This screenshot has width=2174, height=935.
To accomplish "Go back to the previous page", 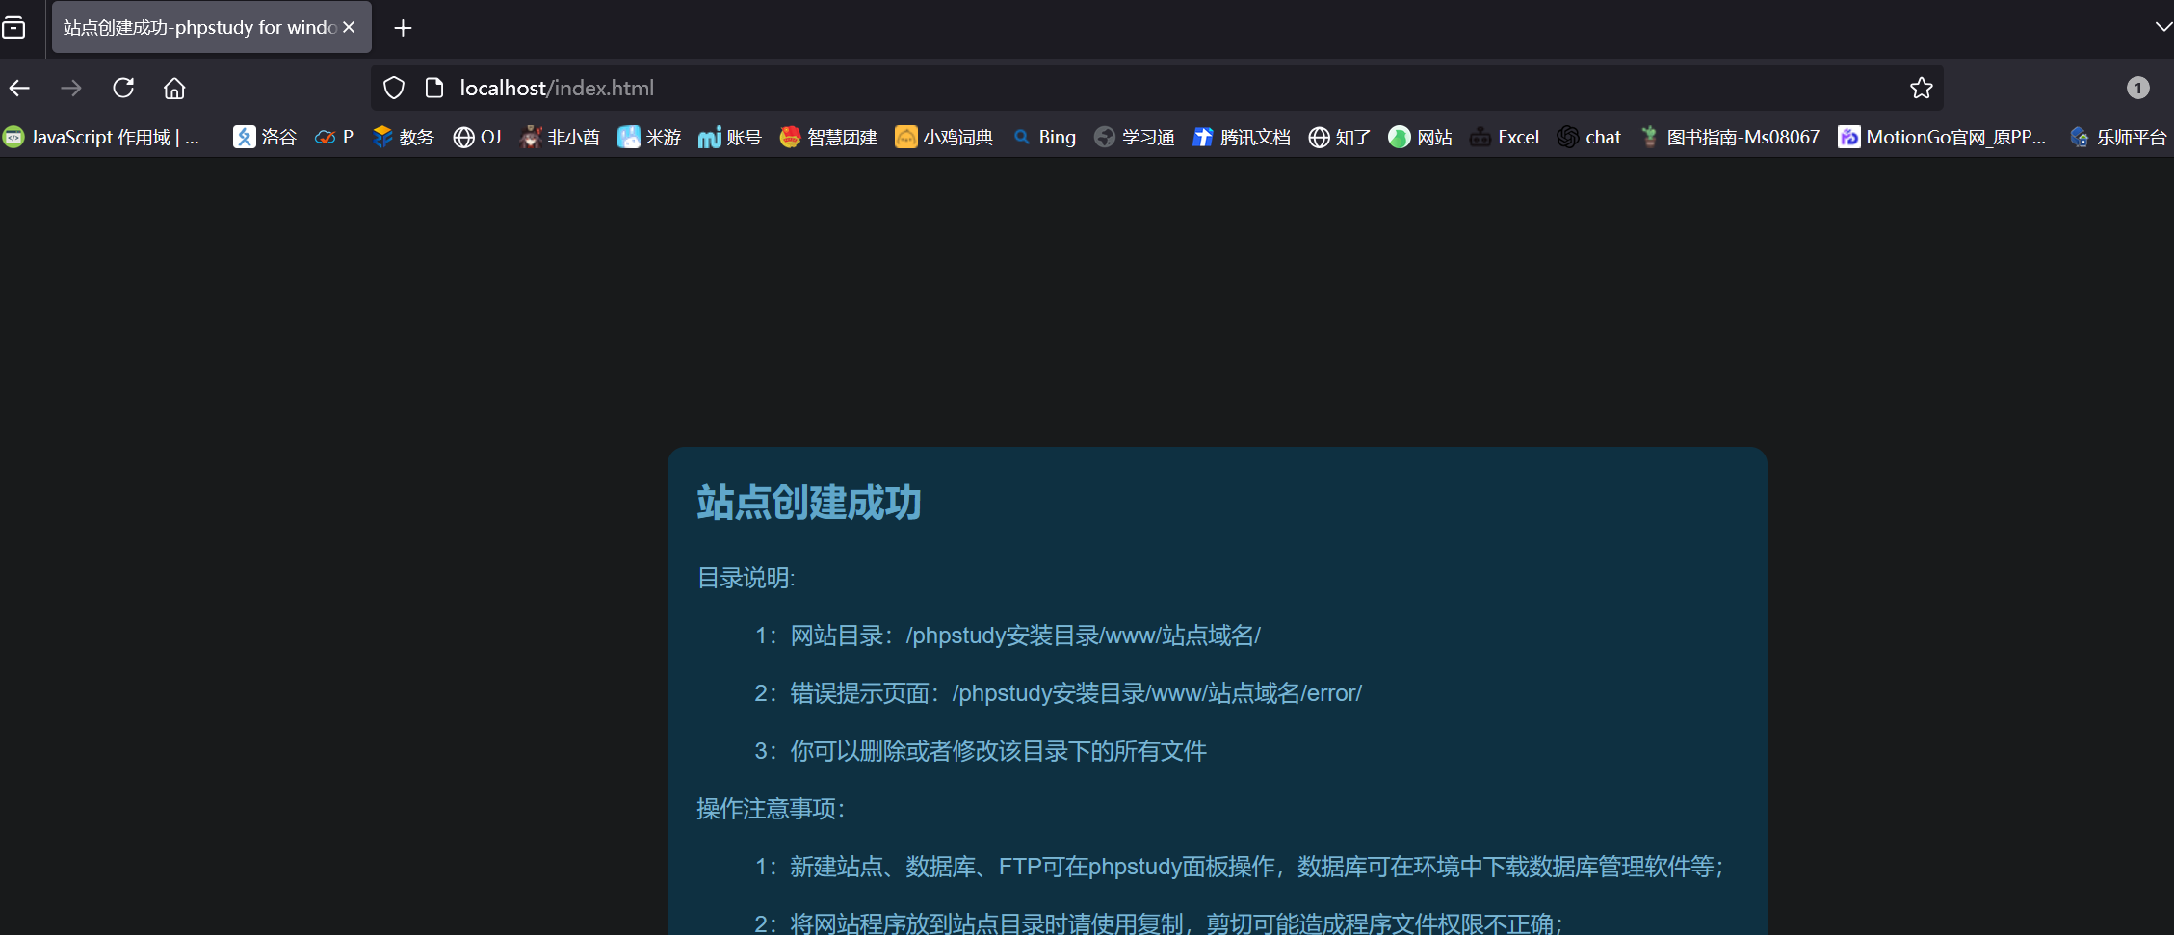I will pyautogui.click(x=19, y=89).
